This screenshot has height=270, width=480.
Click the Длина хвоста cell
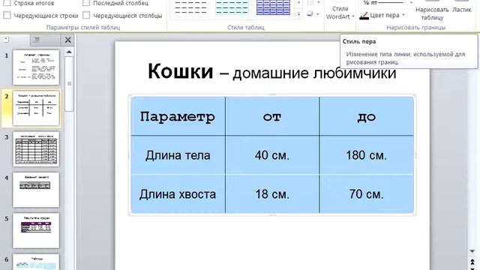(x=178, y=194)
